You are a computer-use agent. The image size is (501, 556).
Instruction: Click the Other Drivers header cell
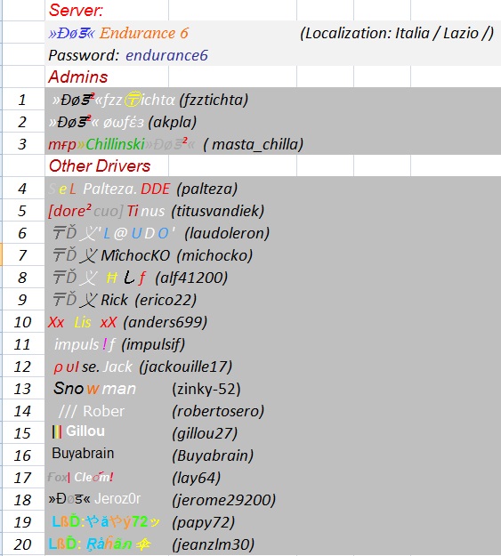pyautogui.click(x=100, y=166)
